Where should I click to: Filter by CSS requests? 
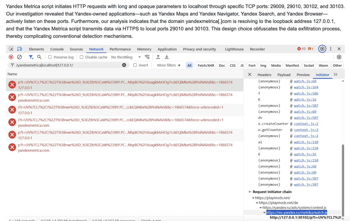[233, 66]
